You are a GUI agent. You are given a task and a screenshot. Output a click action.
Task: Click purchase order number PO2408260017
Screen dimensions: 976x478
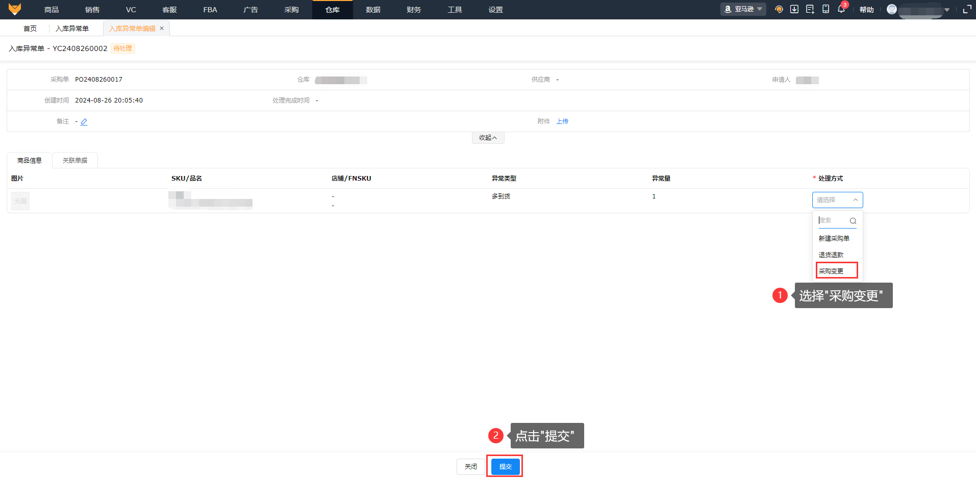click(x=98, y=80)
